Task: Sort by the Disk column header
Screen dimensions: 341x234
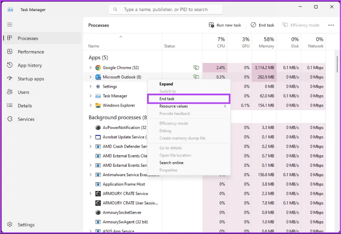Action: pos(289,42)
